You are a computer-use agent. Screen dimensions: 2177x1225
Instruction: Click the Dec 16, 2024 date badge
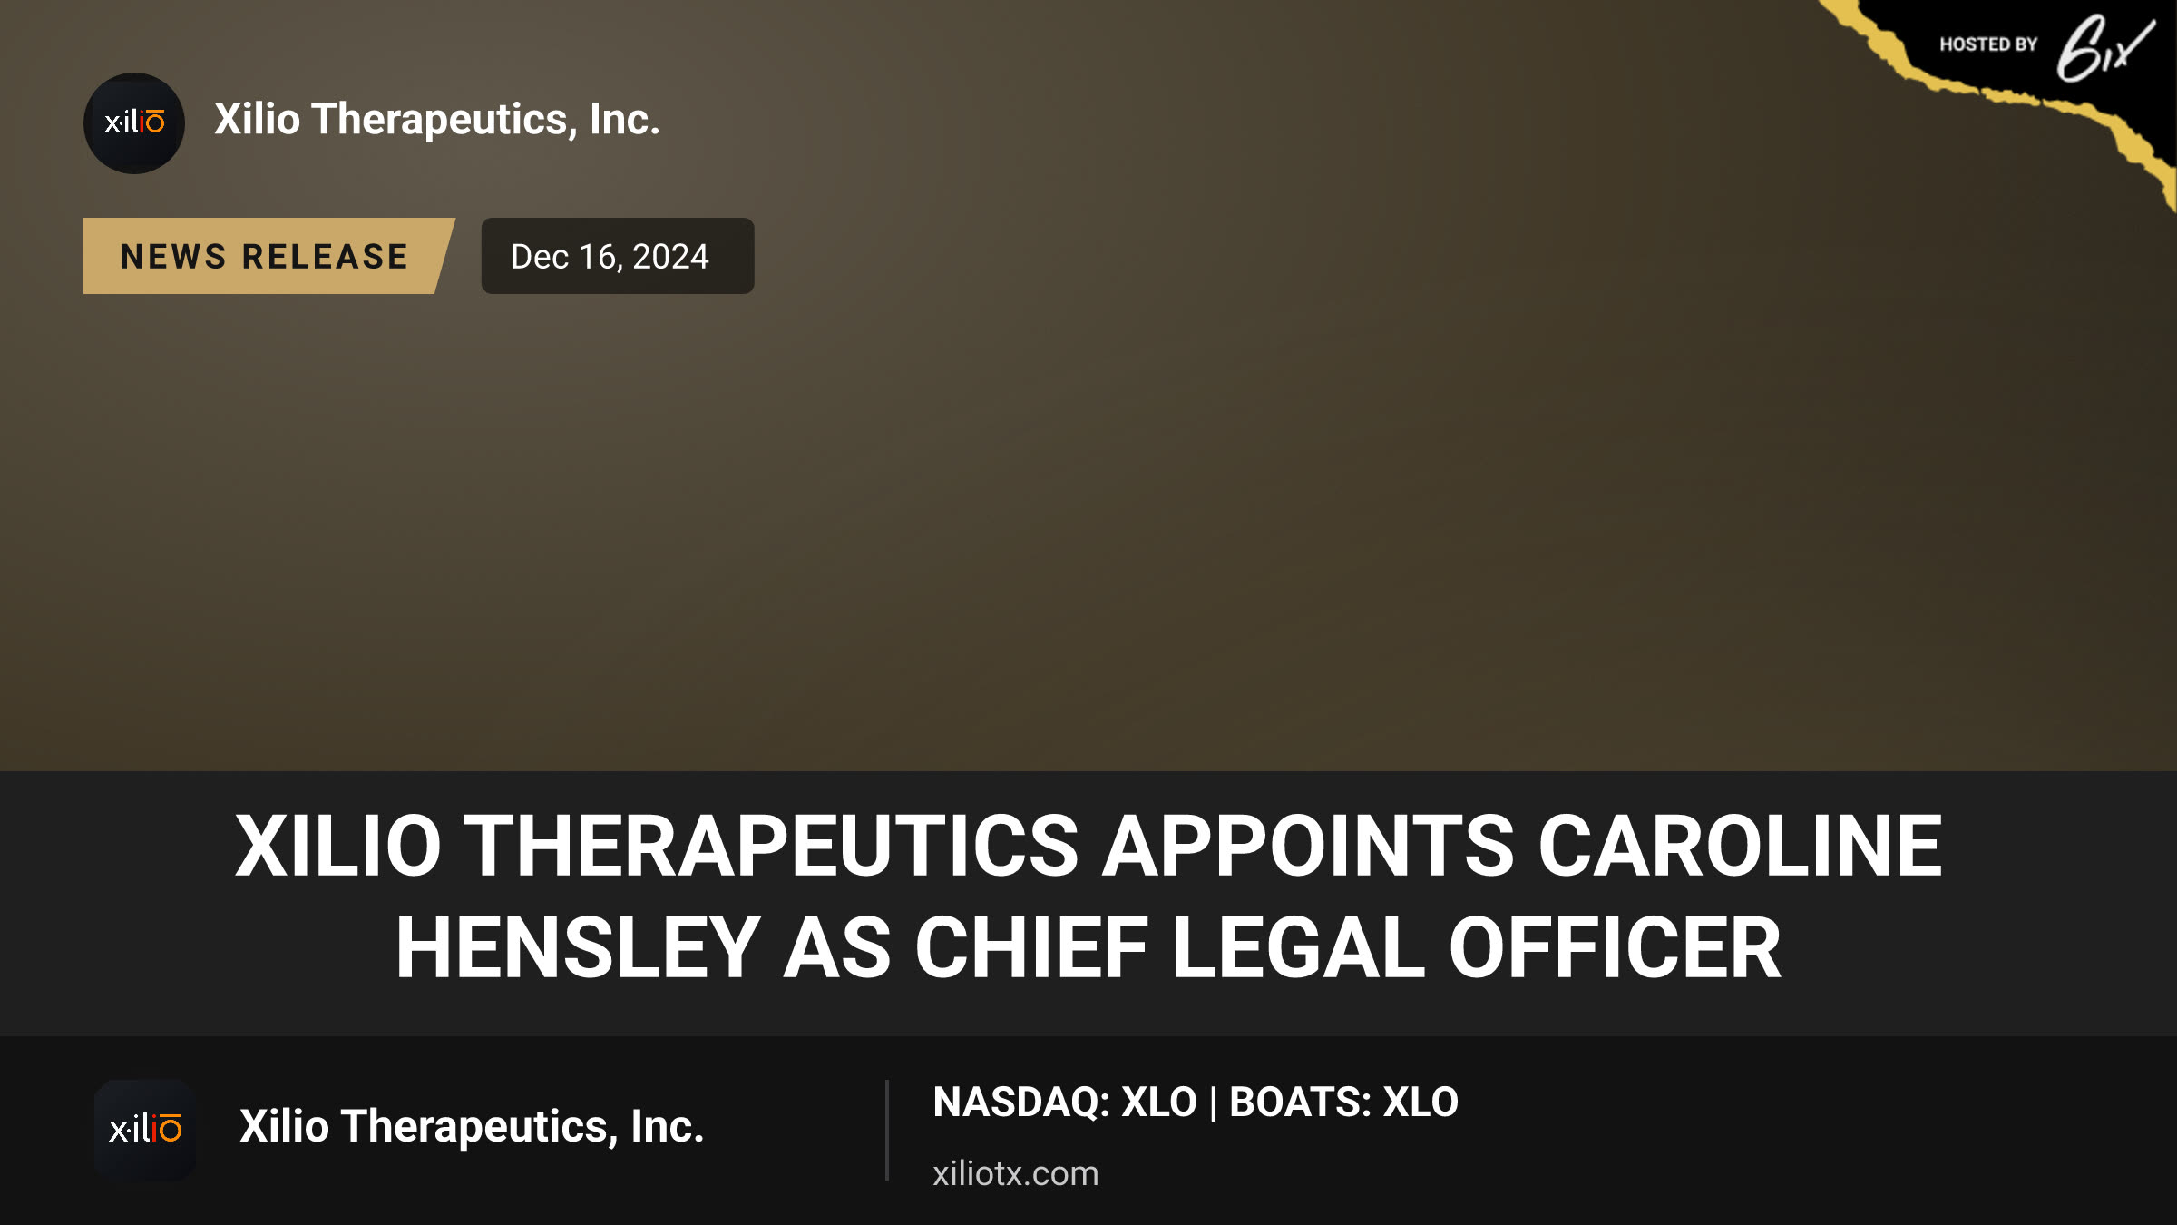(x=617, y=256)
